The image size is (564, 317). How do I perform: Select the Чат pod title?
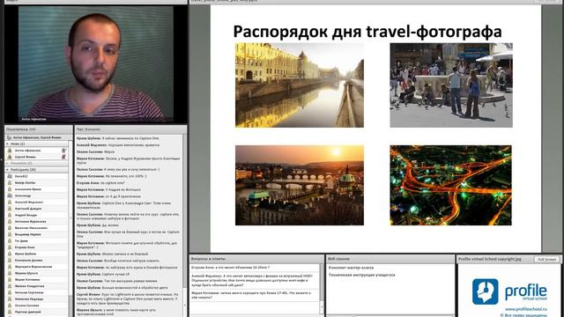(x=88, y=129)
